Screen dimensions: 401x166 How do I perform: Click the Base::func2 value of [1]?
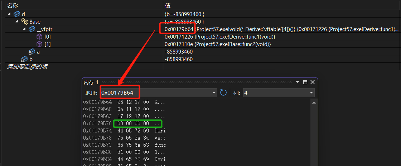pos(218,44)
